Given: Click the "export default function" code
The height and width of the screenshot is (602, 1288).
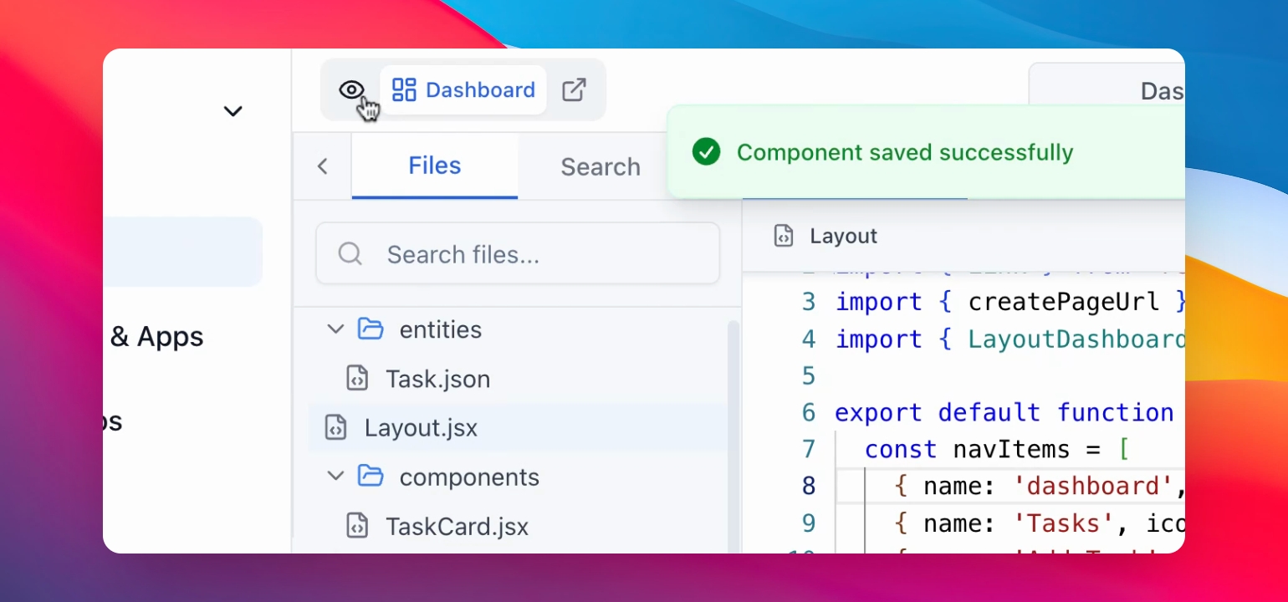Looking at the screenshot, I should click(x=1004, y=412).
